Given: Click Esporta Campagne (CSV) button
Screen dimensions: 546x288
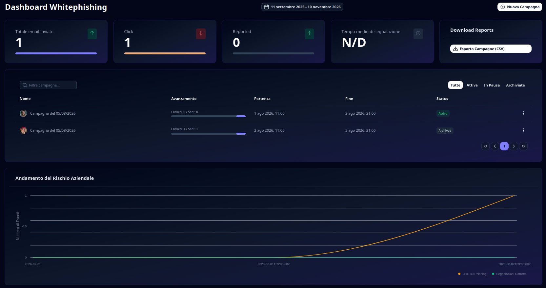Looking at the screenshot, I should [x=491, y=49].
